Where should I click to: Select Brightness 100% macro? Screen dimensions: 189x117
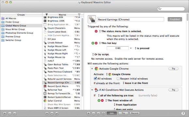click(x=62, y=21)
